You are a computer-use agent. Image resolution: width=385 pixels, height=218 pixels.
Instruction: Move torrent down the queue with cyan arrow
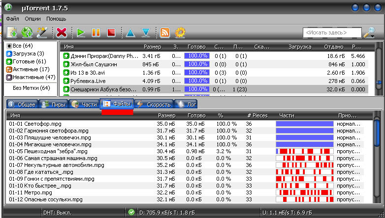pos(146,32)
